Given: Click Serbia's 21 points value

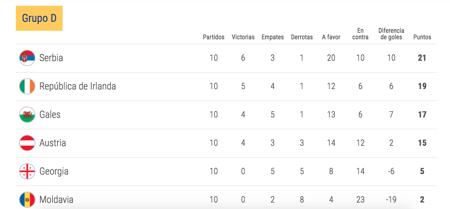Looking at the screenshot, I should [422, 58].
